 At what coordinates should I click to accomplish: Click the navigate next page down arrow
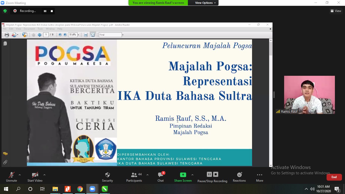pyautogui.click(x=39, y=35)
